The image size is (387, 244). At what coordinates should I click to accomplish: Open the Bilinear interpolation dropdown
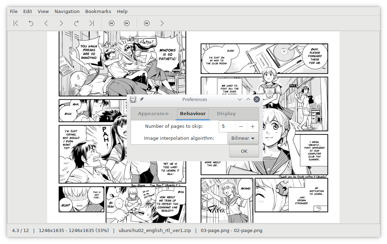[x=243, y=138]
